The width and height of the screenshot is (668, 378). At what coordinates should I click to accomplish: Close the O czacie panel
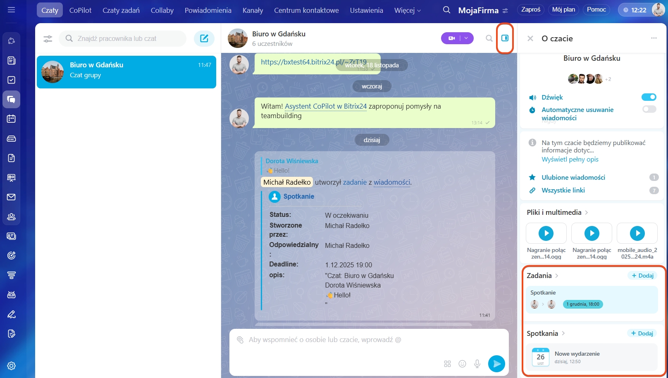(530, 38)
